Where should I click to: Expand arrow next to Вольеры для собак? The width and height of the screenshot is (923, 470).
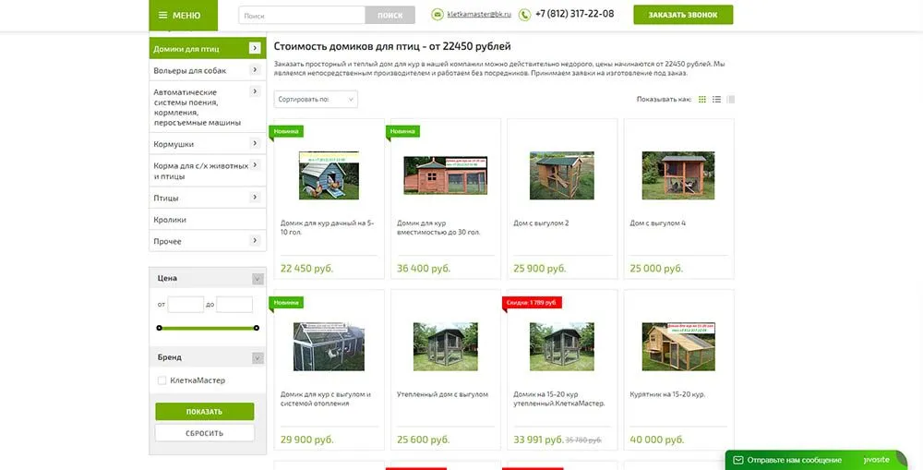255,69
